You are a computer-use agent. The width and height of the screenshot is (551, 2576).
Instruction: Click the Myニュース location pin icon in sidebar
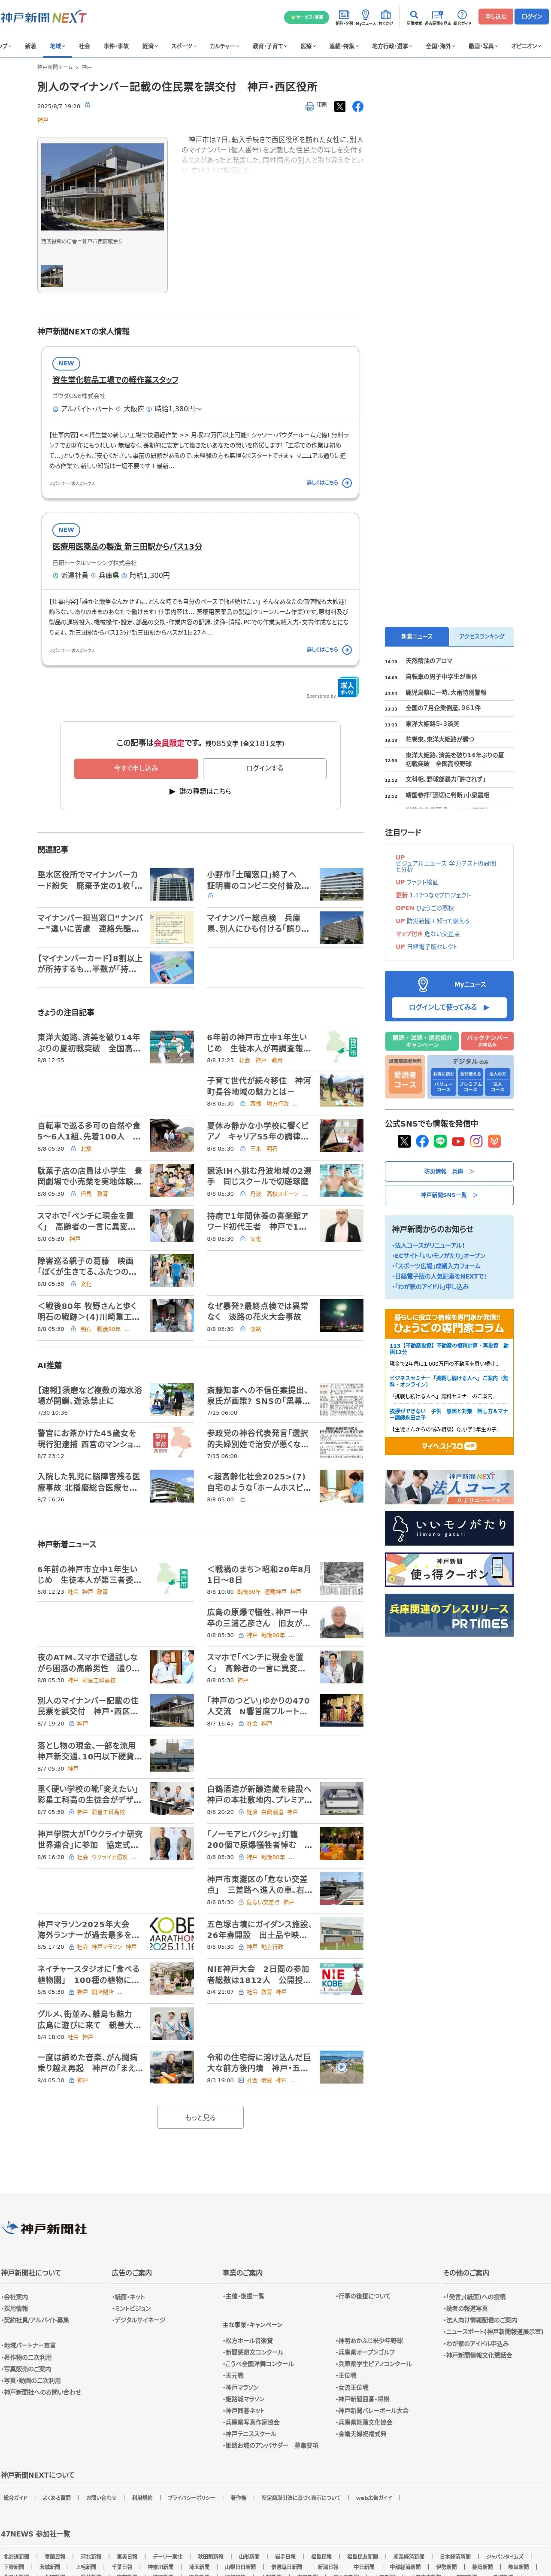pyautogui.click(x=423, y=984)
